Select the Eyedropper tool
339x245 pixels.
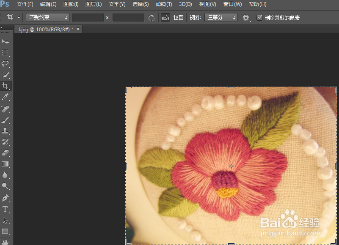[x=5, y=97]
